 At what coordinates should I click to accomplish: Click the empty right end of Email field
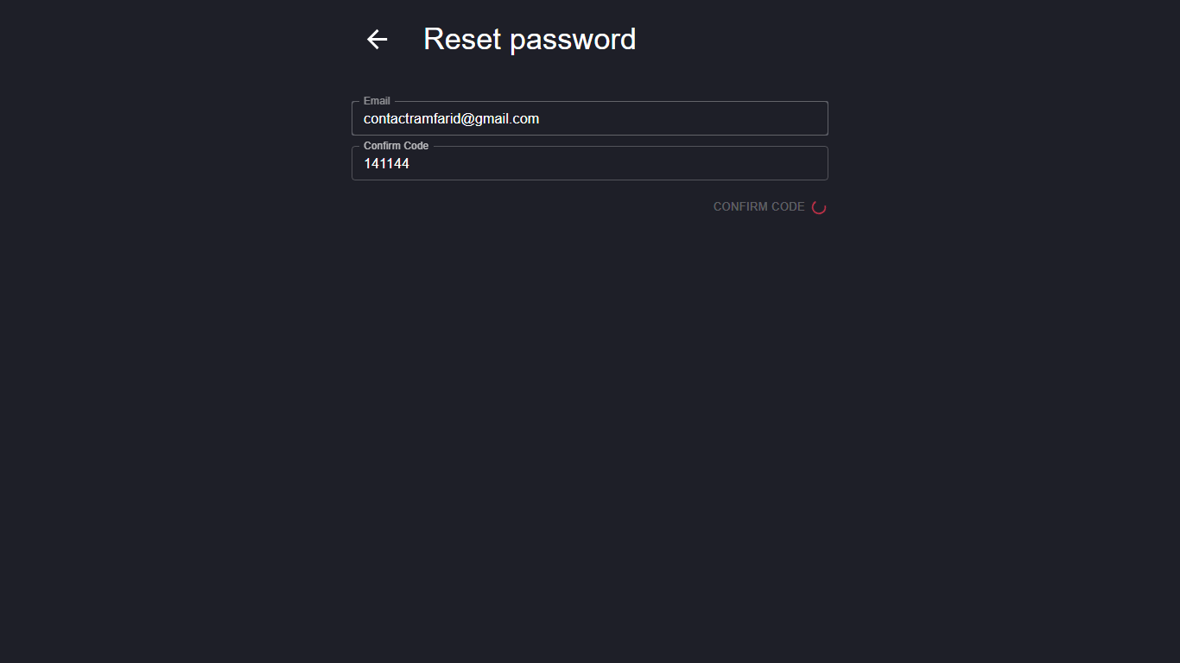point(777,119)
